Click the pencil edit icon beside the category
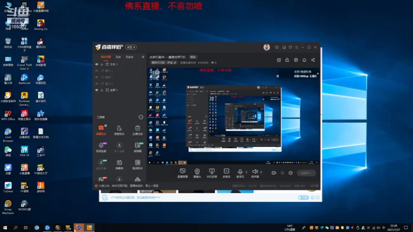Screen dimensions: 413x232 click(x=175, y=62)
